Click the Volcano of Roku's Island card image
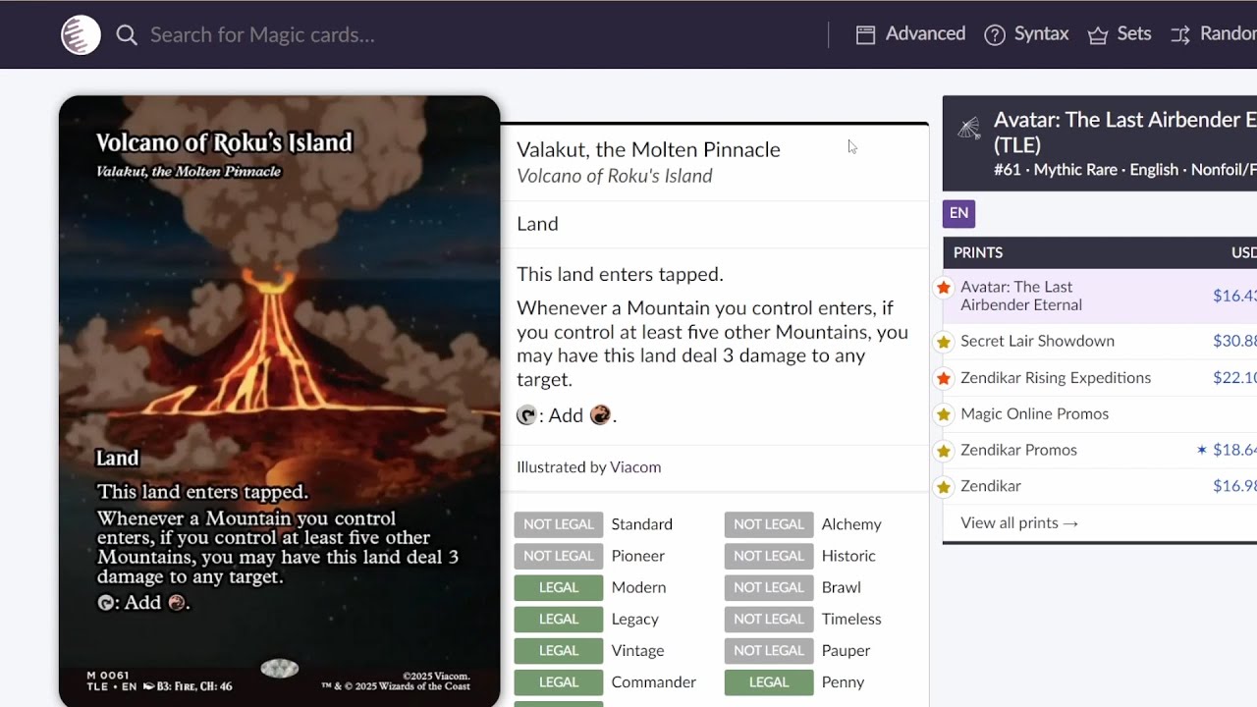 coord(280,401)
